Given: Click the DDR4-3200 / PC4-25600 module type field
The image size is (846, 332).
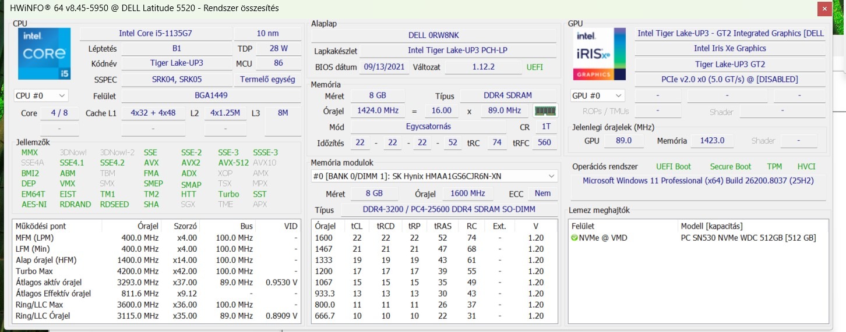Looking at the screenshot, I should pos(449,209).
